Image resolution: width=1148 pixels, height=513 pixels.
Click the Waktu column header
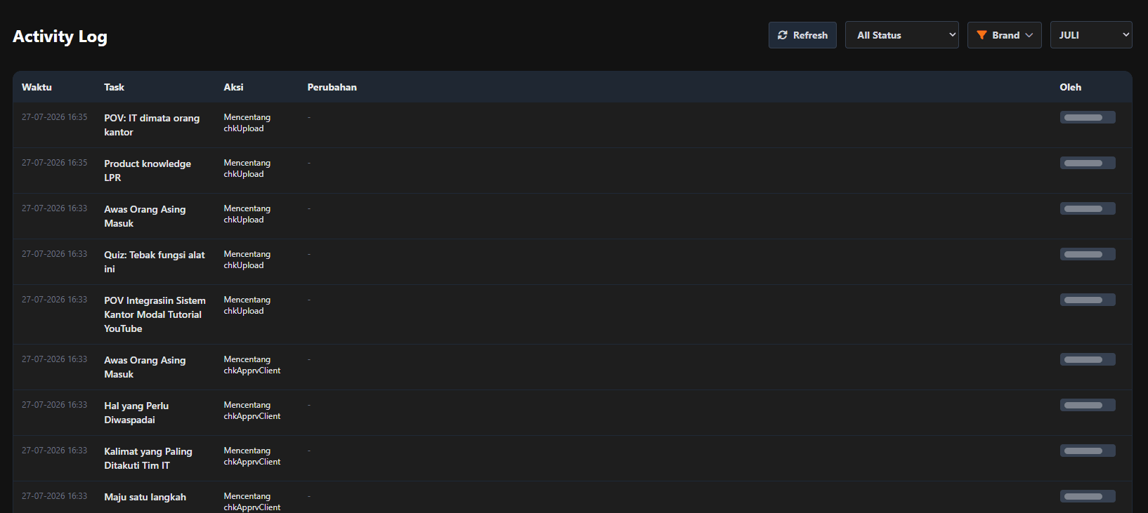[37, 87]
